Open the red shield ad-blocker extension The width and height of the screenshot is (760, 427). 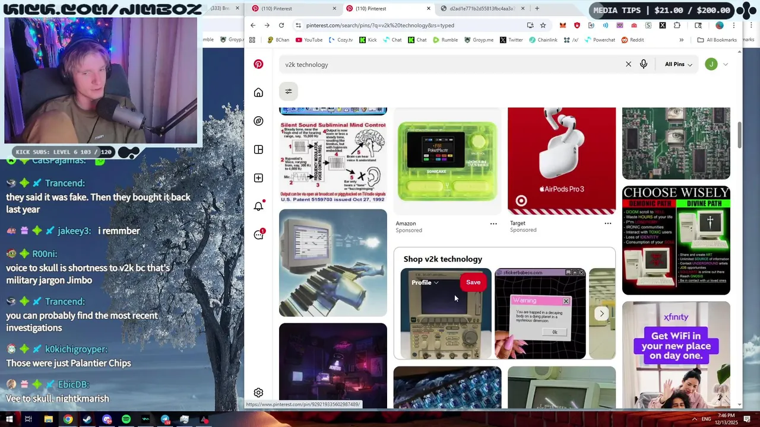pos(577,25)
